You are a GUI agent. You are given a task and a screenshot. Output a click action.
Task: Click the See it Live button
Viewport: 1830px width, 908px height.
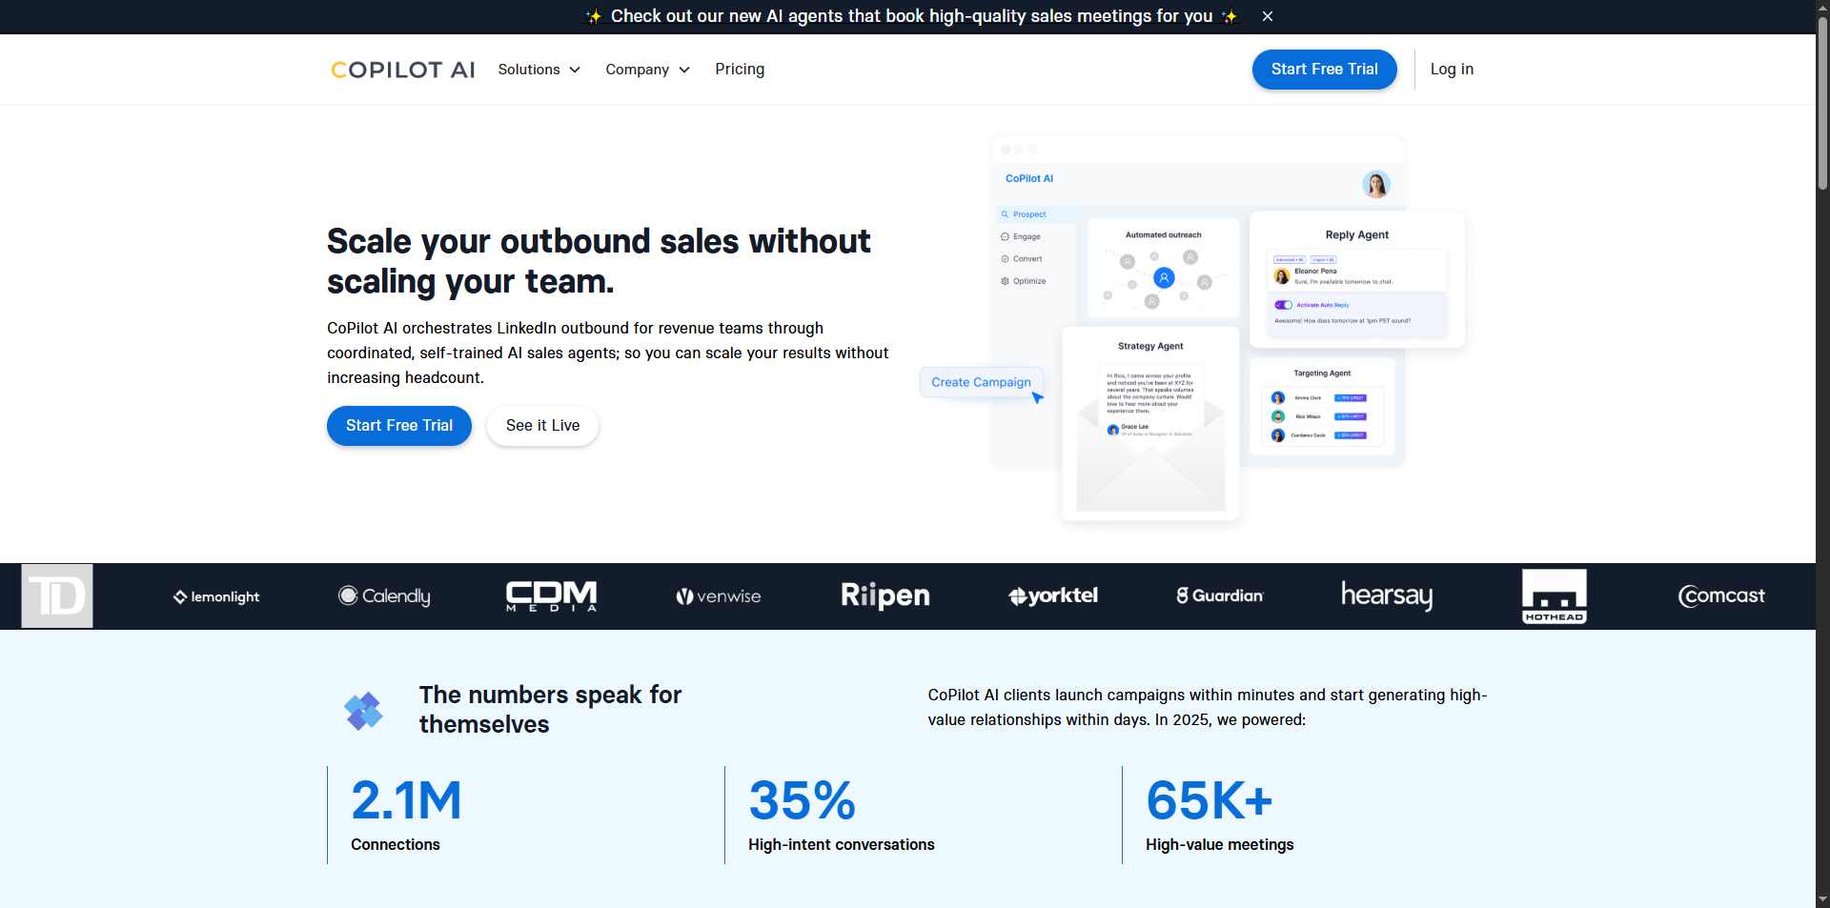[542, 426]
